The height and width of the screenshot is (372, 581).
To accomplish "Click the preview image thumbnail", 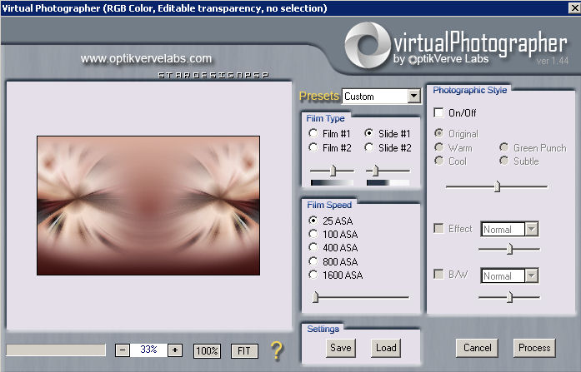I will [x=148, y=206].
